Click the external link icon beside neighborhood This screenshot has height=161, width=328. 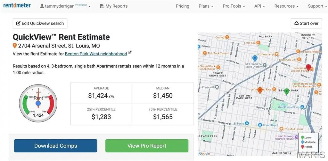(130, 53)
